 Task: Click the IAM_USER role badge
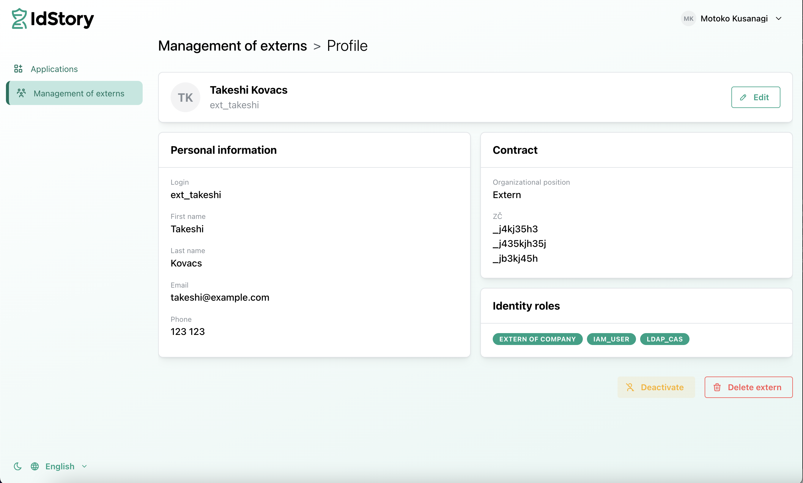611,339
